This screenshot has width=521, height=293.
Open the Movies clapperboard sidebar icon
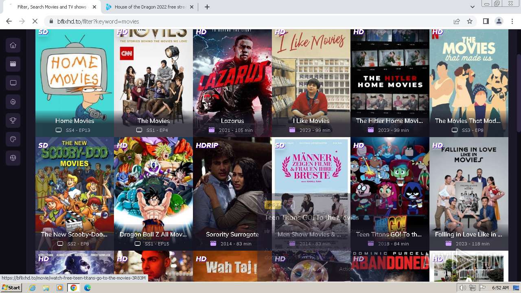click(x=13, y=64)
